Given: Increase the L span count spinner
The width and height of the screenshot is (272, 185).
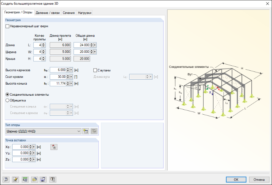Looking at the screenshot, I should click(44, 44).
